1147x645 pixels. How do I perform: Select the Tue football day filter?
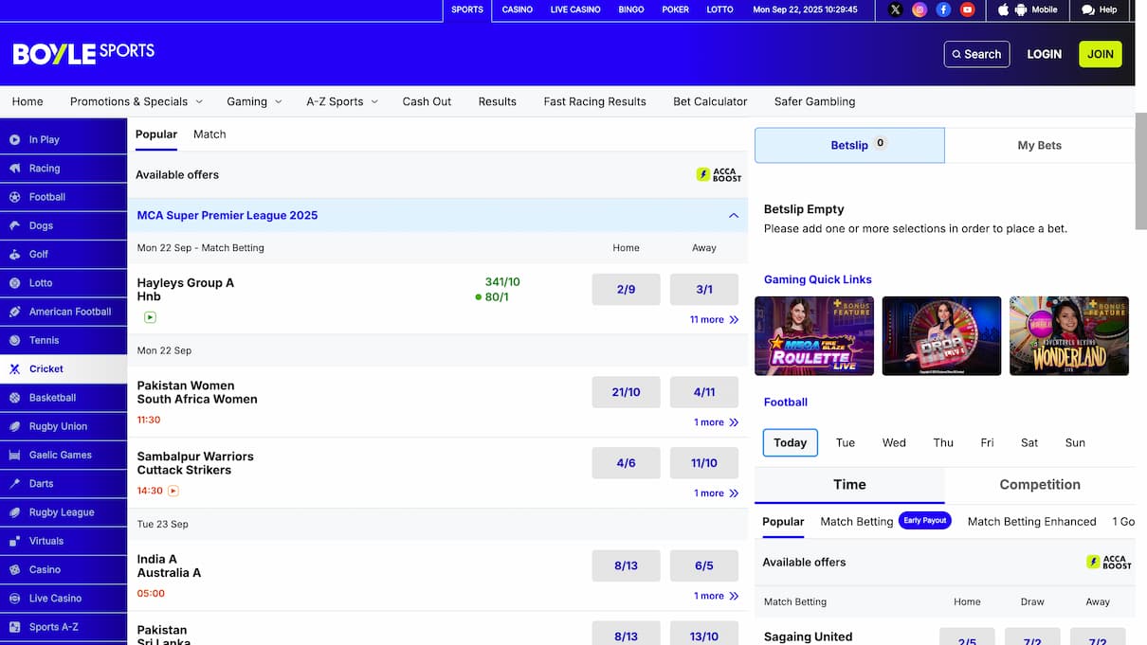[846, 442]
